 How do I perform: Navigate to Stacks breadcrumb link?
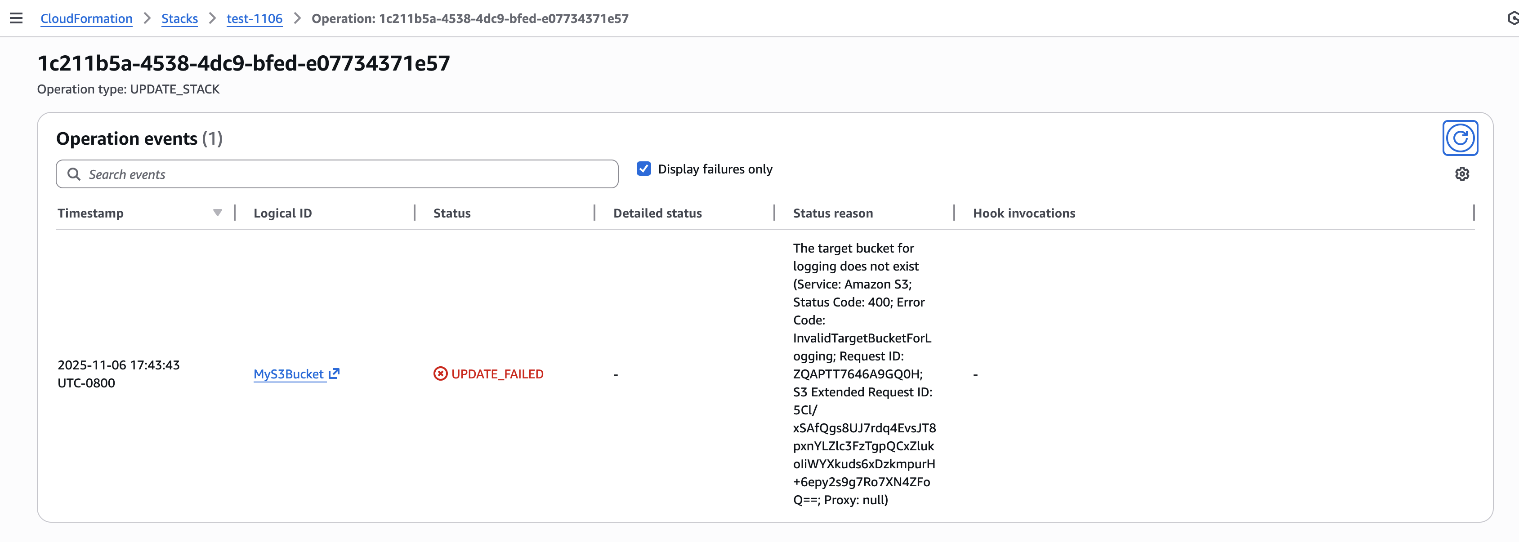click(179, 18)
